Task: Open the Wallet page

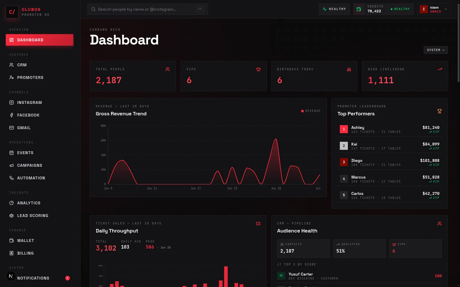Action: pyautogui.click(x=39, y=241)
